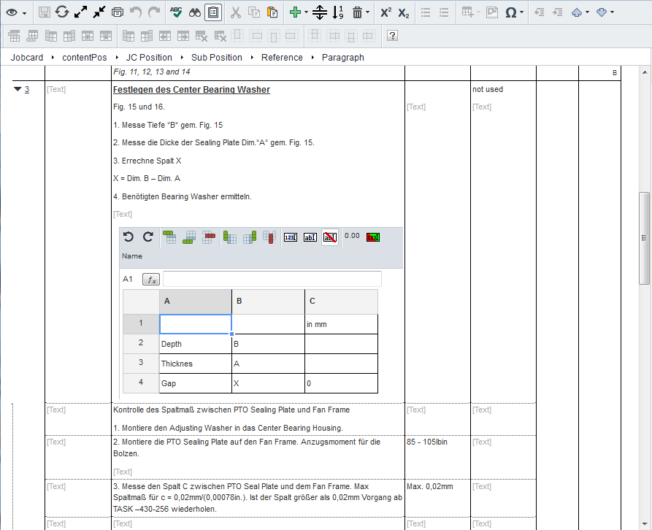
Task: Click the '85 - 105lbin' torque value
Action: pyautogui.click(x=427, y=442)
